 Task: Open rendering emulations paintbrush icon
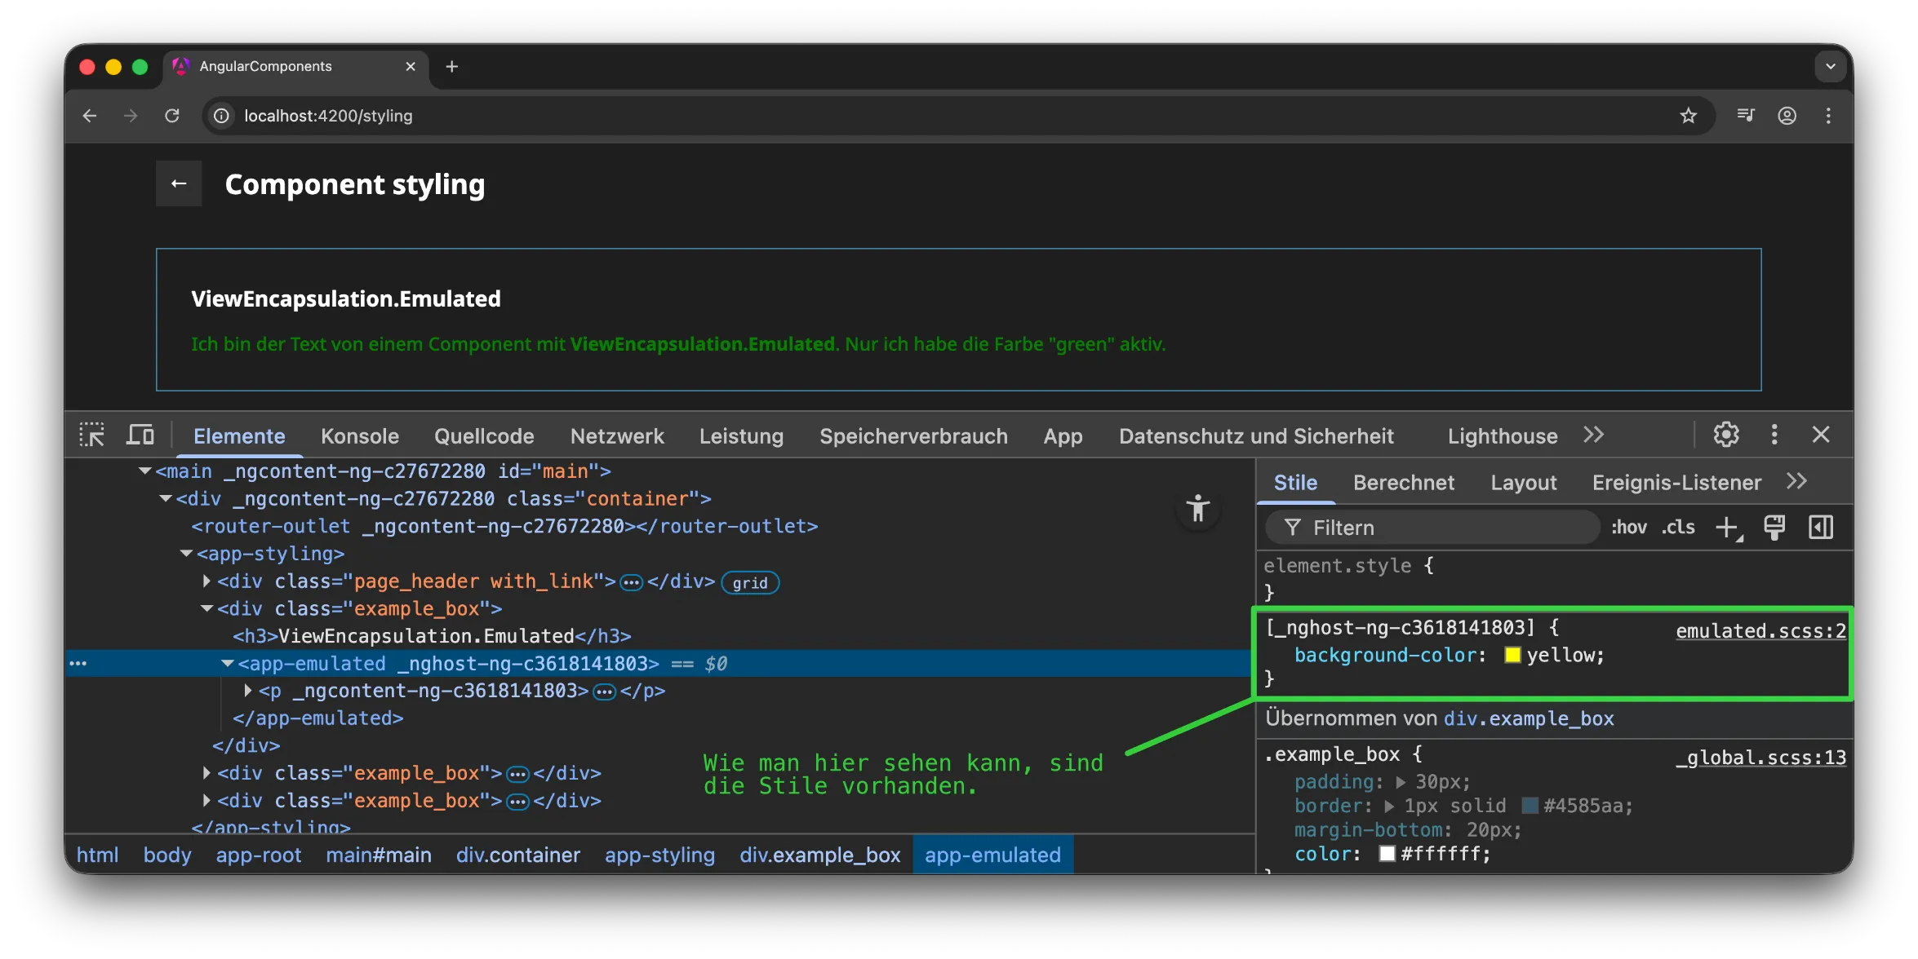pos(1774,528)
